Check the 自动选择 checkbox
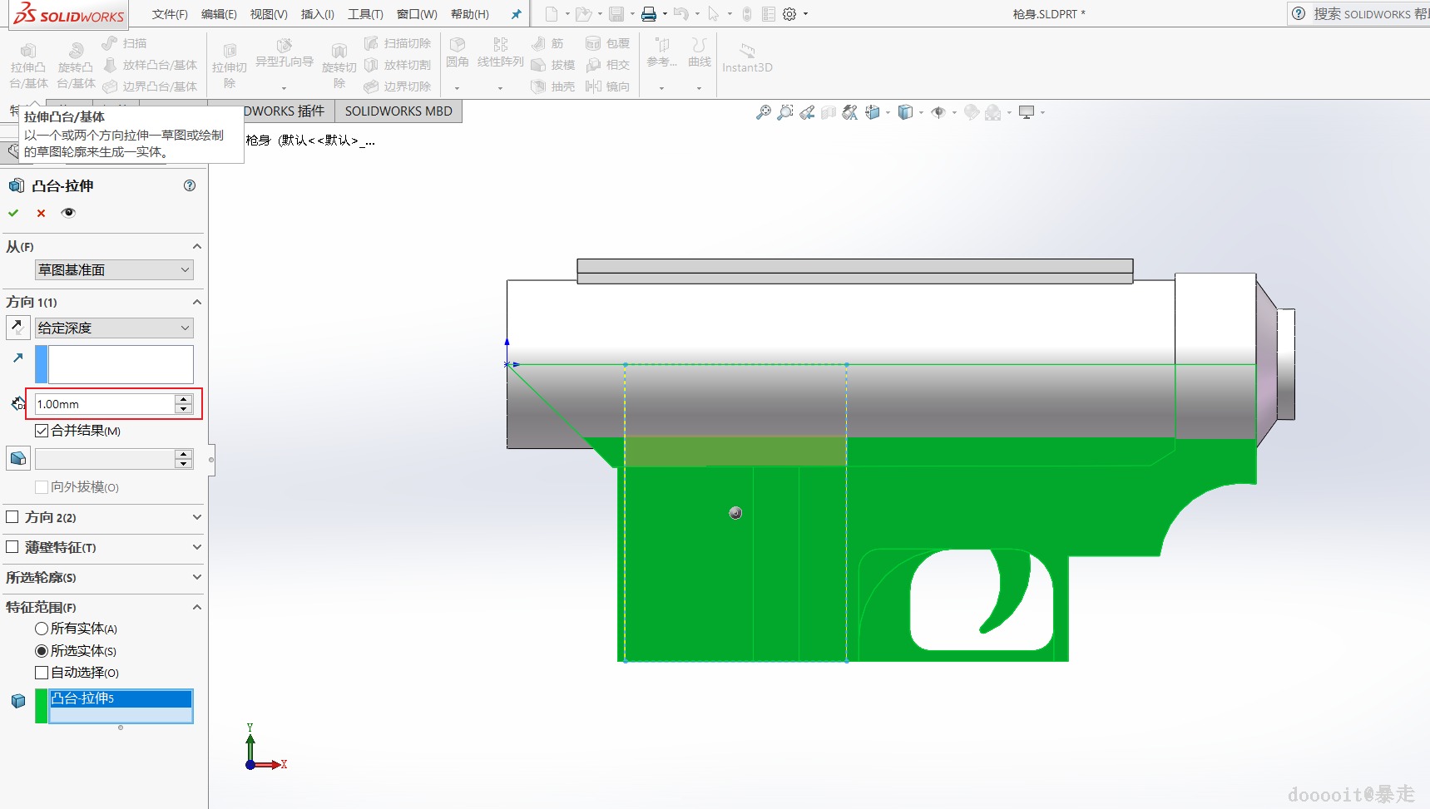 click(42, 673)
